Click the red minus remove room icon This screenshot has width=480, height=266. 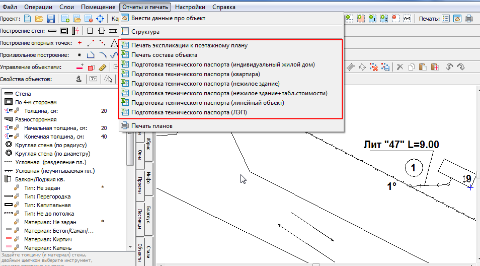click(x=395, y=19)
